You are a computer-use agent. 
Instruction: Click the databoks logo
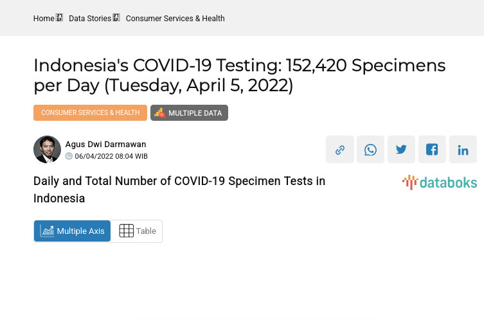click(440, 182)
